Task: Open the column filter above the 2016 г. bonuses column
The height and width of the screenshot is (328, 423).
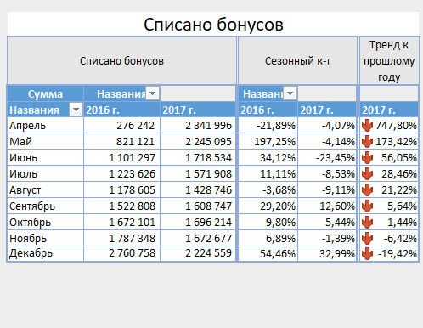Action: point(153,93)
